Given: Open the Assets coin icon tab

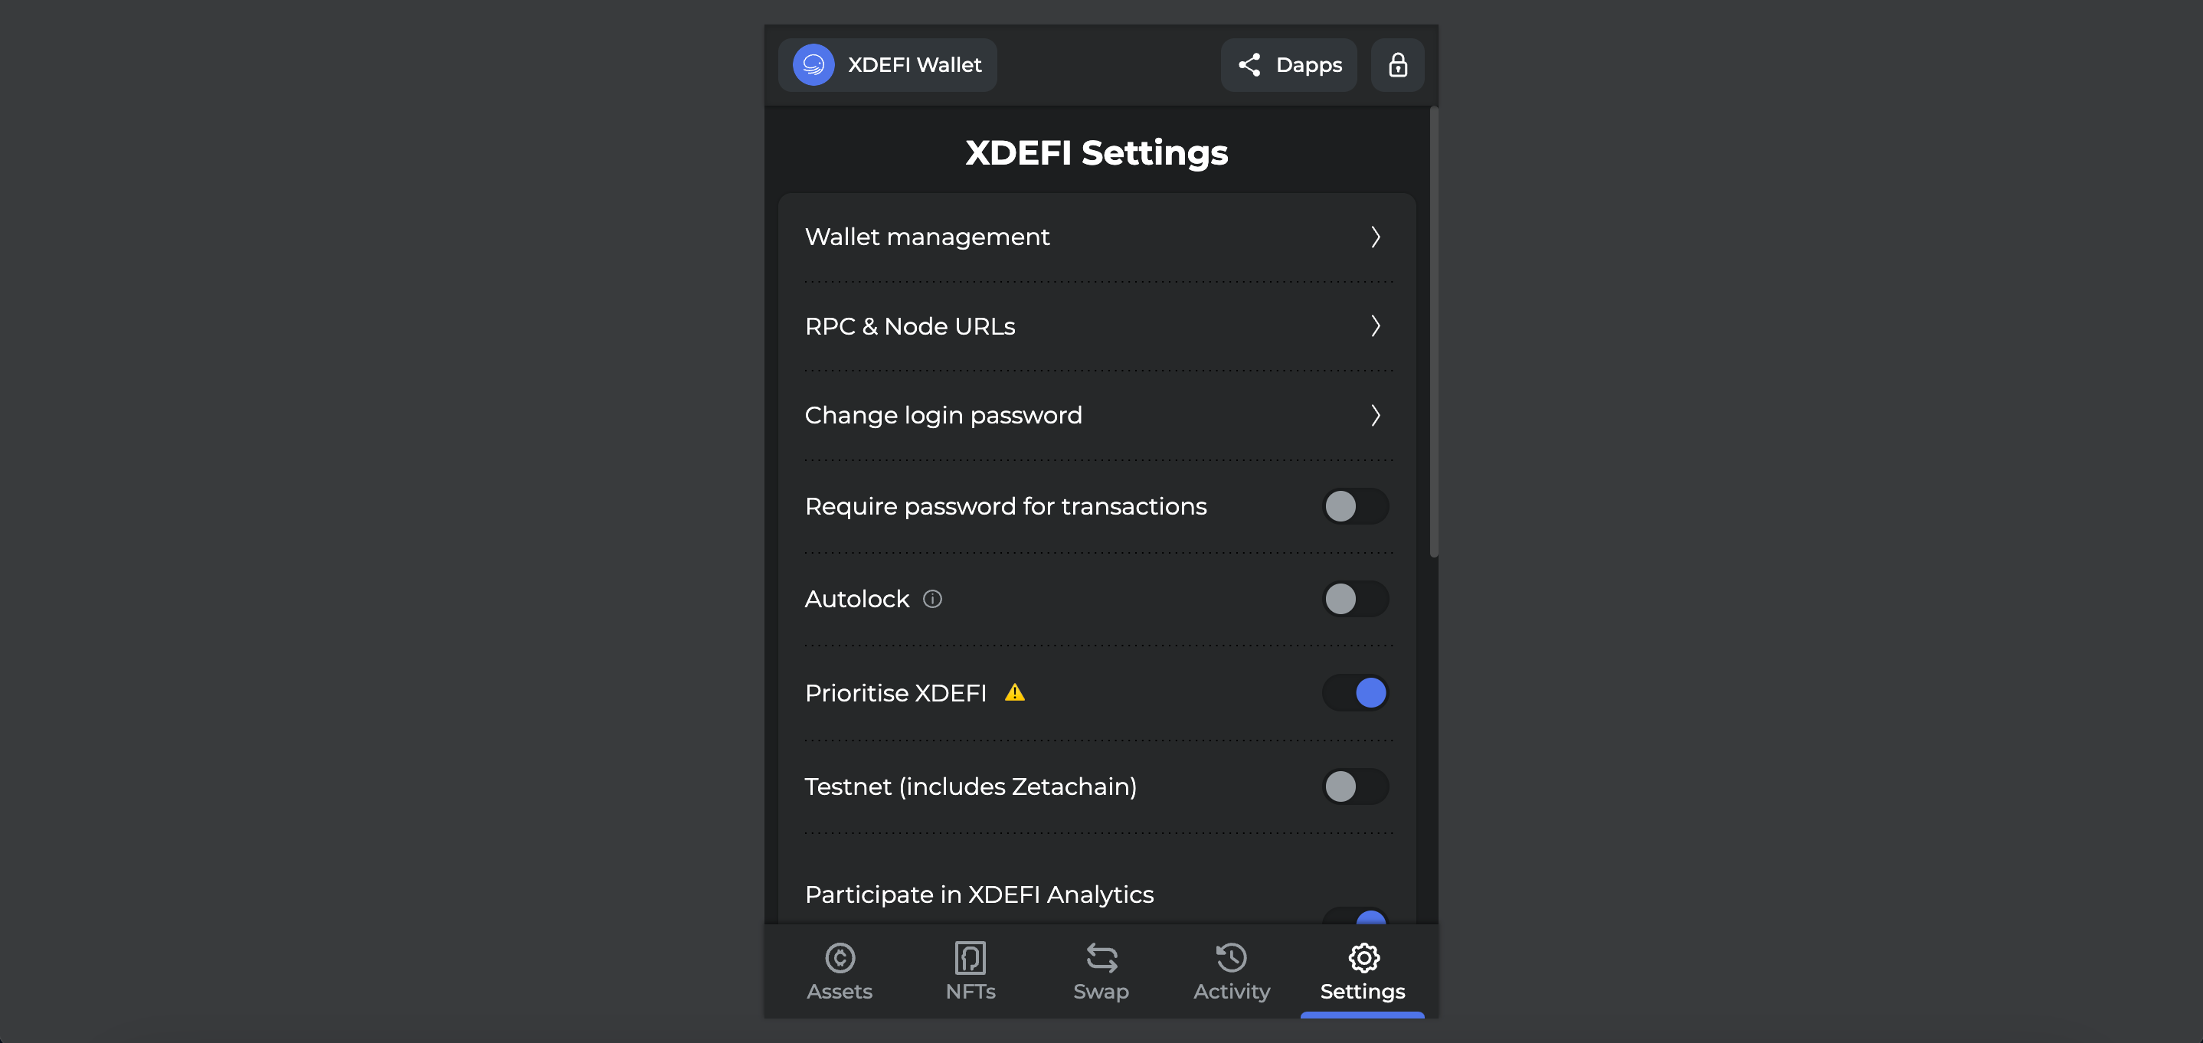Looking at the screenshot, I should [839, 958].
